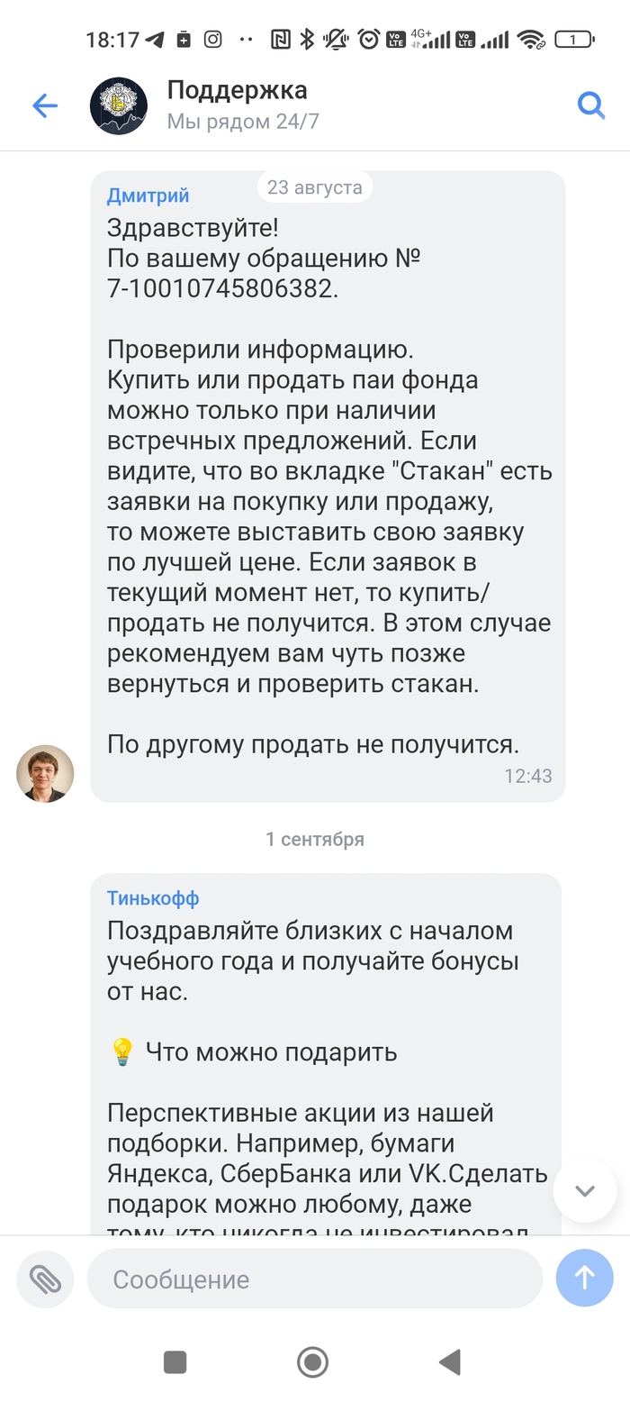Tap the Wi-Fi icon in the status bar
Image resolution: width=630 pixels, height=1402 pixels.
click(x=531, y=40)
